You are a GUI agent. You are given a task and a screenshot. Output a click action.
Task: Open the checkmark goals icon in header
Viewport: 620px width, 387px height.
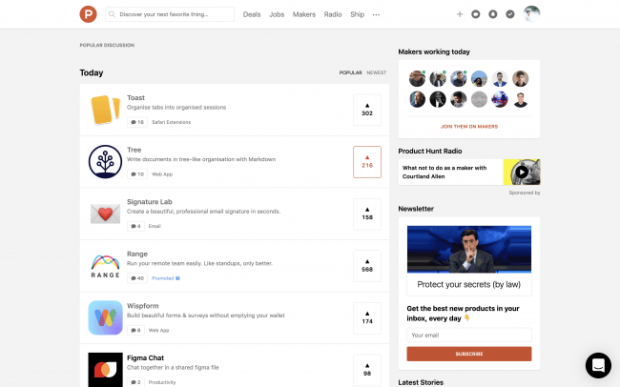[x=510, y=14]
